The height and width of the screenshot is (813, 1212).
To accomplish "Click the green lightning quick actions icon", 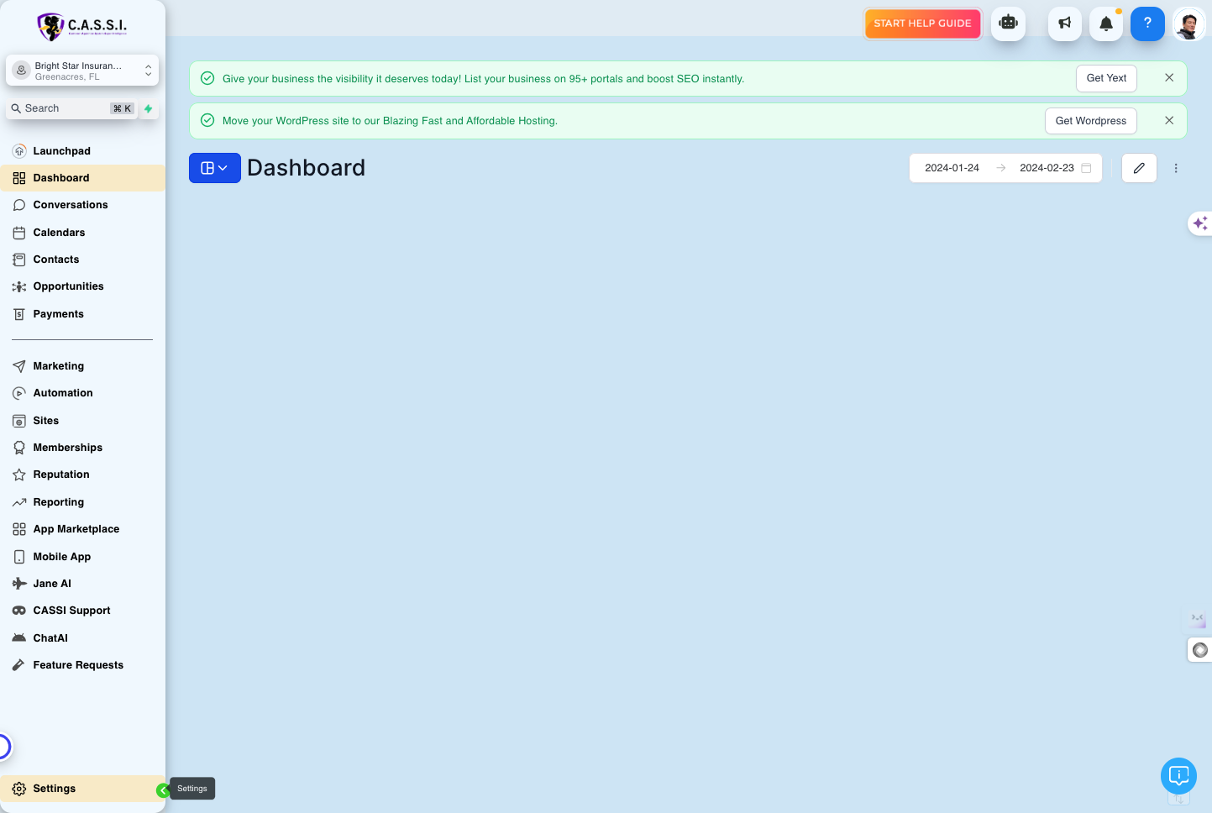I will click(x=149, y=108).
